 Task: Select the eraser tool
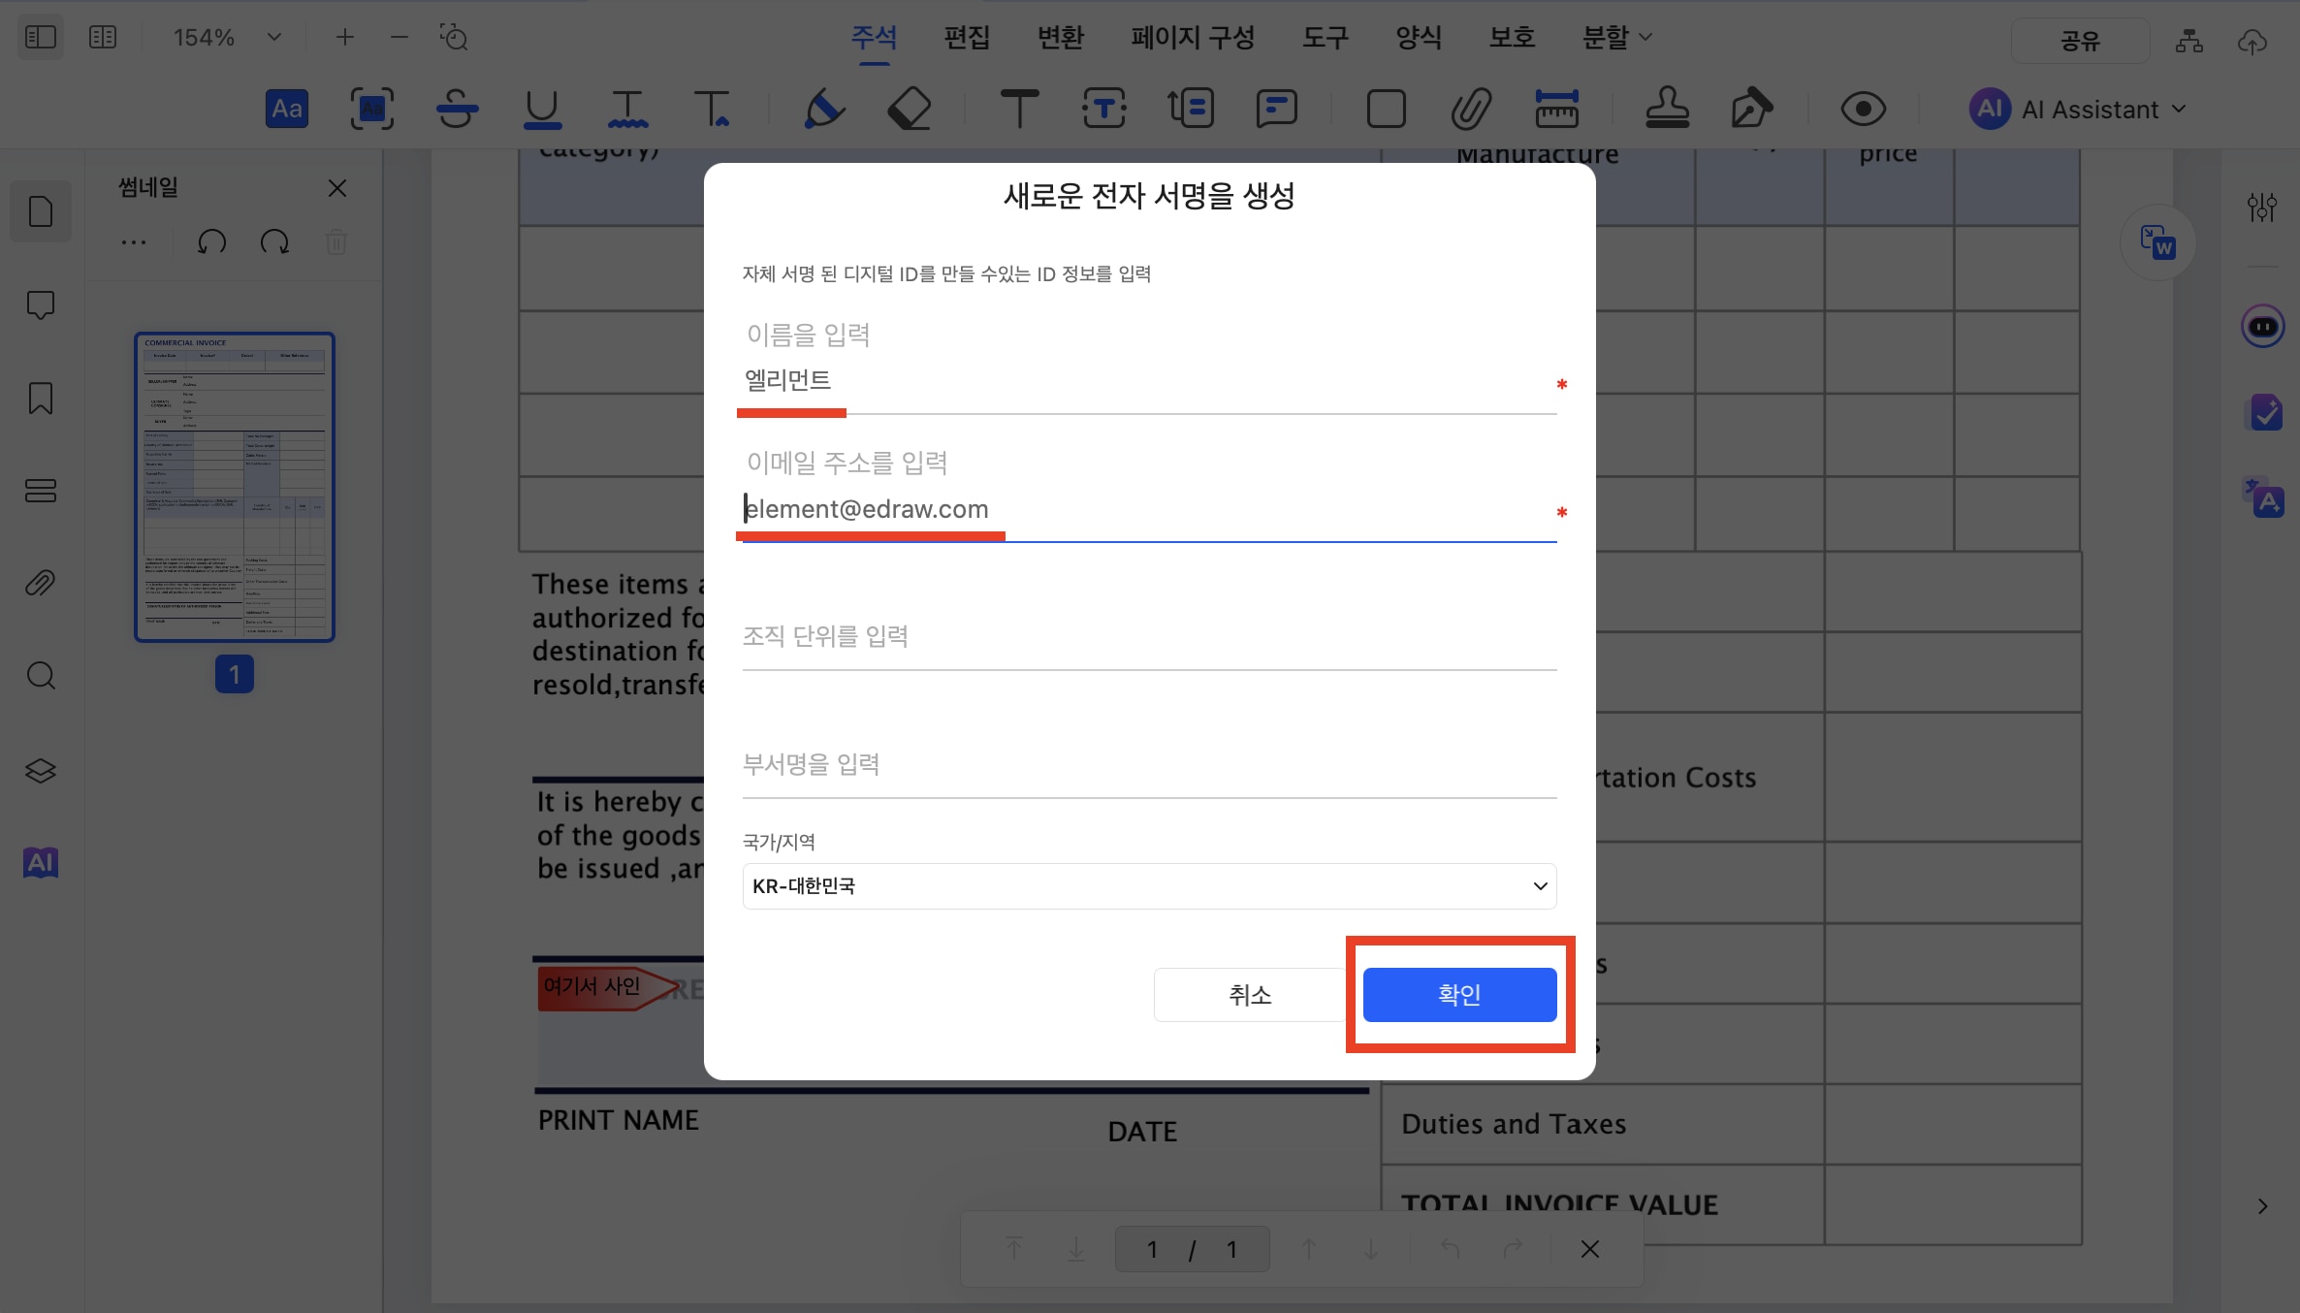pos(910,109)
